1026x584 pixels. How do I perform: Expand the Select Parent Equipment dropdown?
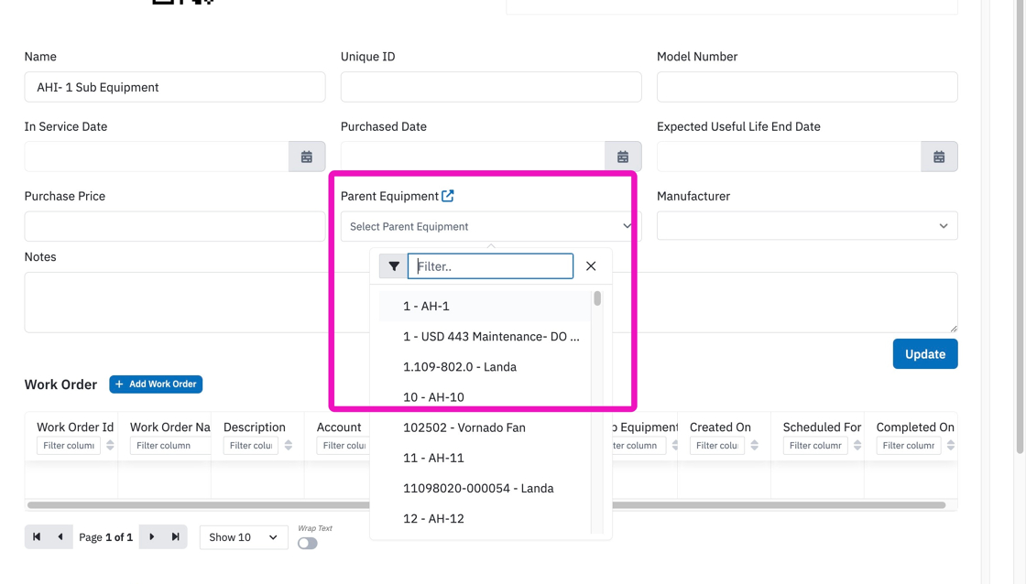pos(491,226)
